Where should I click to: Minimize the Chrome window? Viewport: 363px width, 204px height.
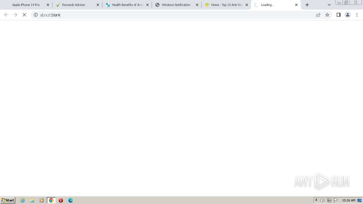[x=339, y=3]
